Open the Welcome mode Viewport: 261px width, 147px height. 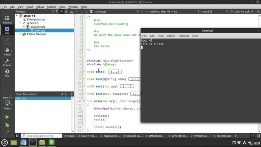click(x=7, y=20)
